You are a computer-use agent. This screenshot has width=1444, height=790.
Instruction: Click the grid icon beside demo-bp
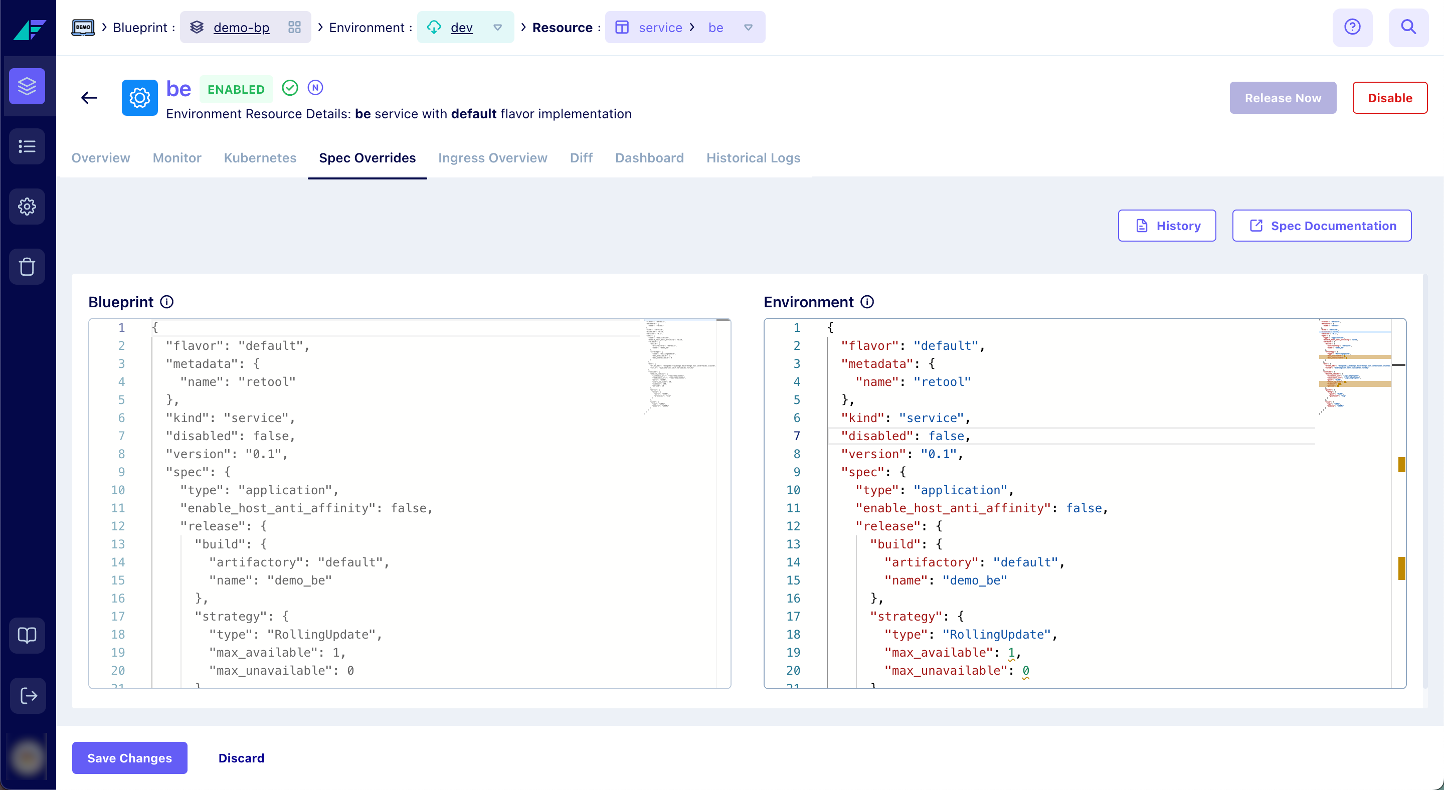(294, 28)
